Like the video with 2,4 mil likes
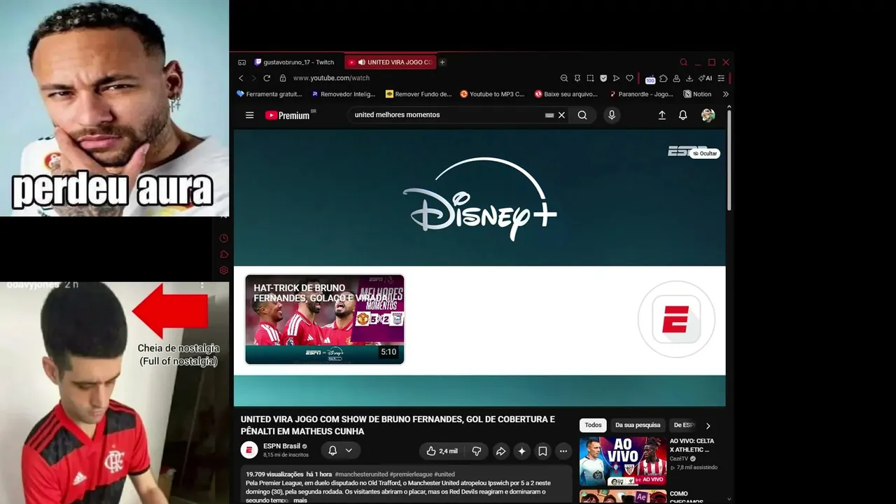 click(x=442, y=451)
